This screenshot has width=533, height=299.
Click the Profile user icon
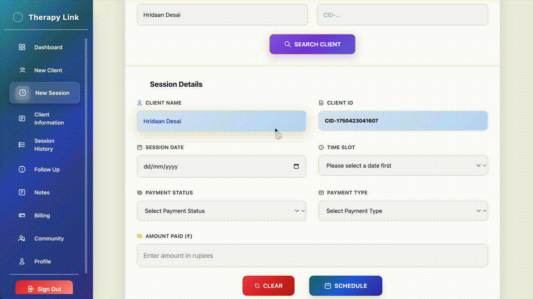pyautogui.click(x=22, y=262)
